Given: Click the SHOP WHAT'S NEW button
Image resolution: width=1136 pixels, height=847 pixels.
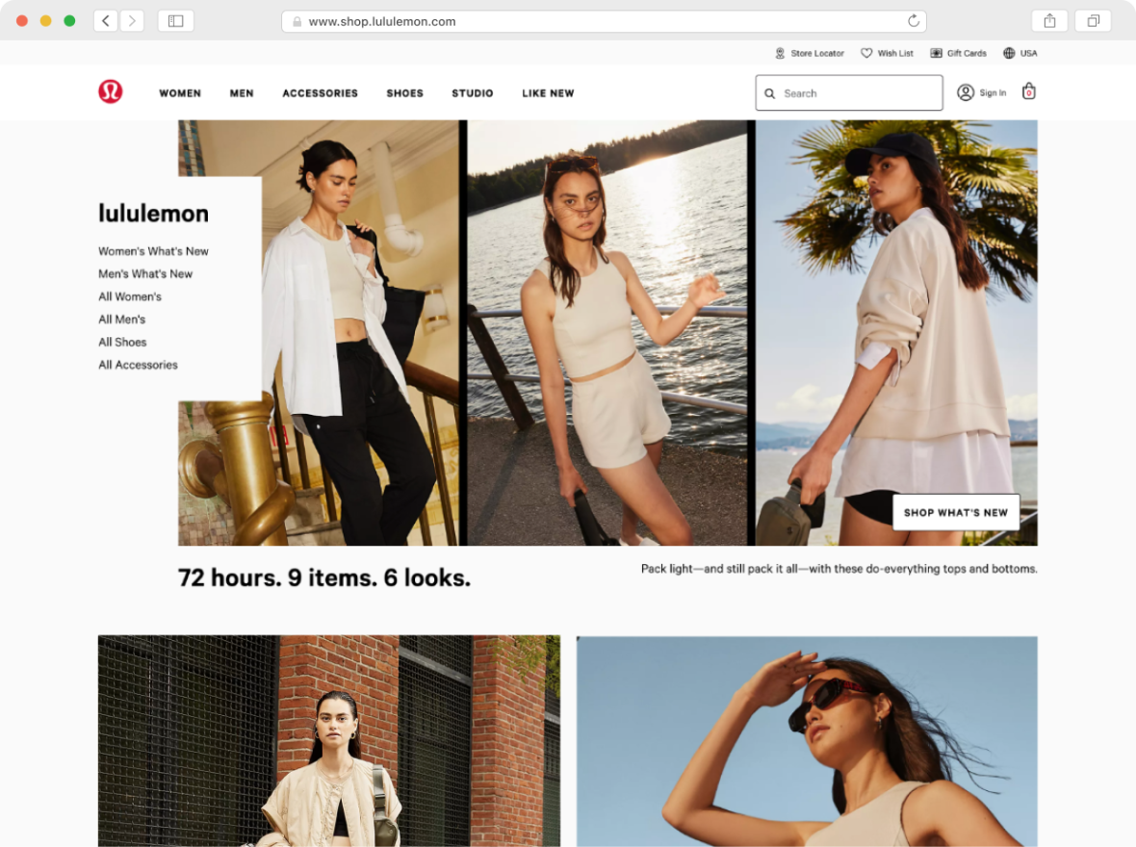Looking at the screenshot, I should click(x=956, y=512).
